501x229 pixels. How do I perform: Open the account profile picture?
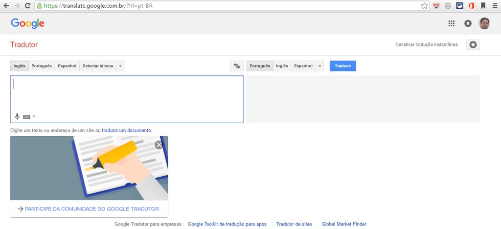(484, 23)
